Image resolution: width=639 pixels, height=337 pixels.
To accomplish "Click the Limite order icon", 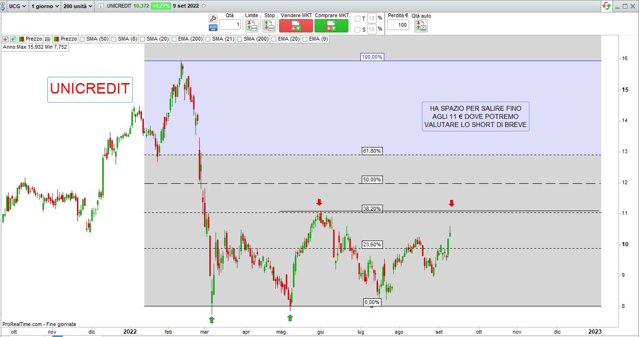I will pos(251,26).
